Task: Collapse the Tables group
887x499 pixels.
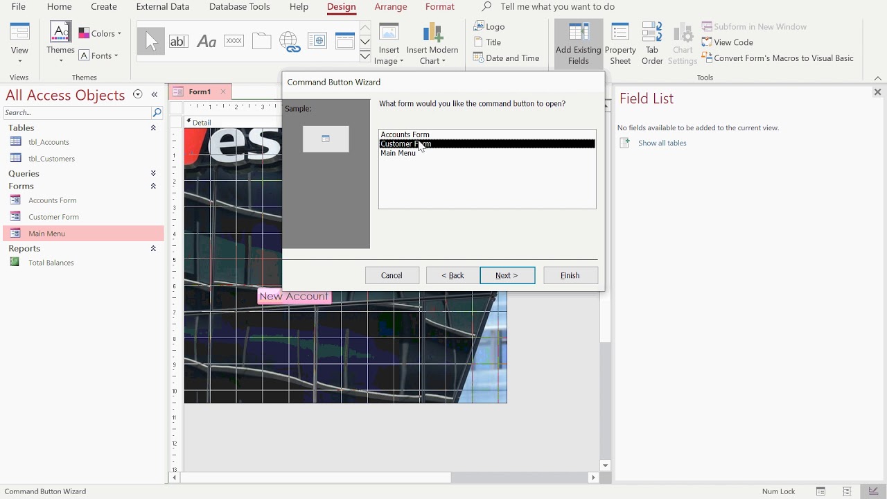Action: coord(153,128)
